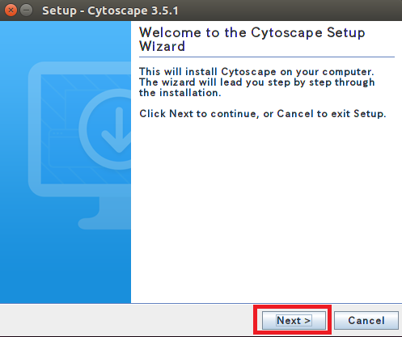Click the blue separator line under the heading

click(x=267, y=57)
